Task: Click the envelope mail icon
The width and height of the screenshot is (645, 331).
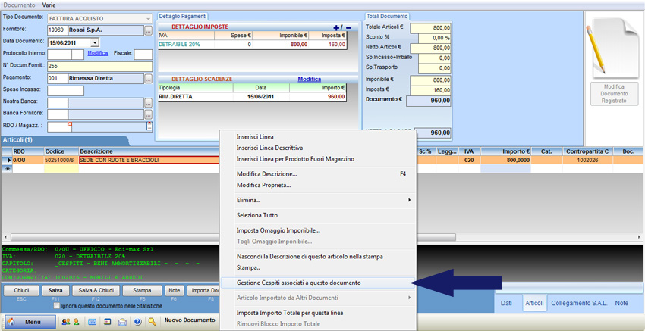Action: coord(123,322)
